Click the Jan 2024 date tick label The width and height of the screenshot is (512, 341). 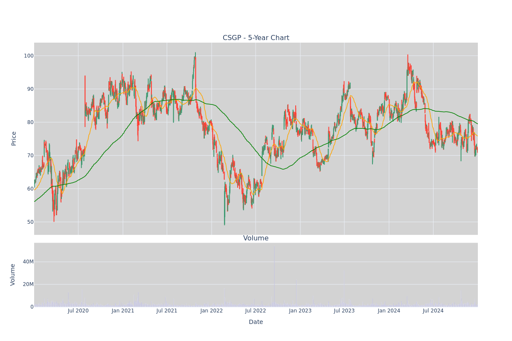tap(389, 311)
